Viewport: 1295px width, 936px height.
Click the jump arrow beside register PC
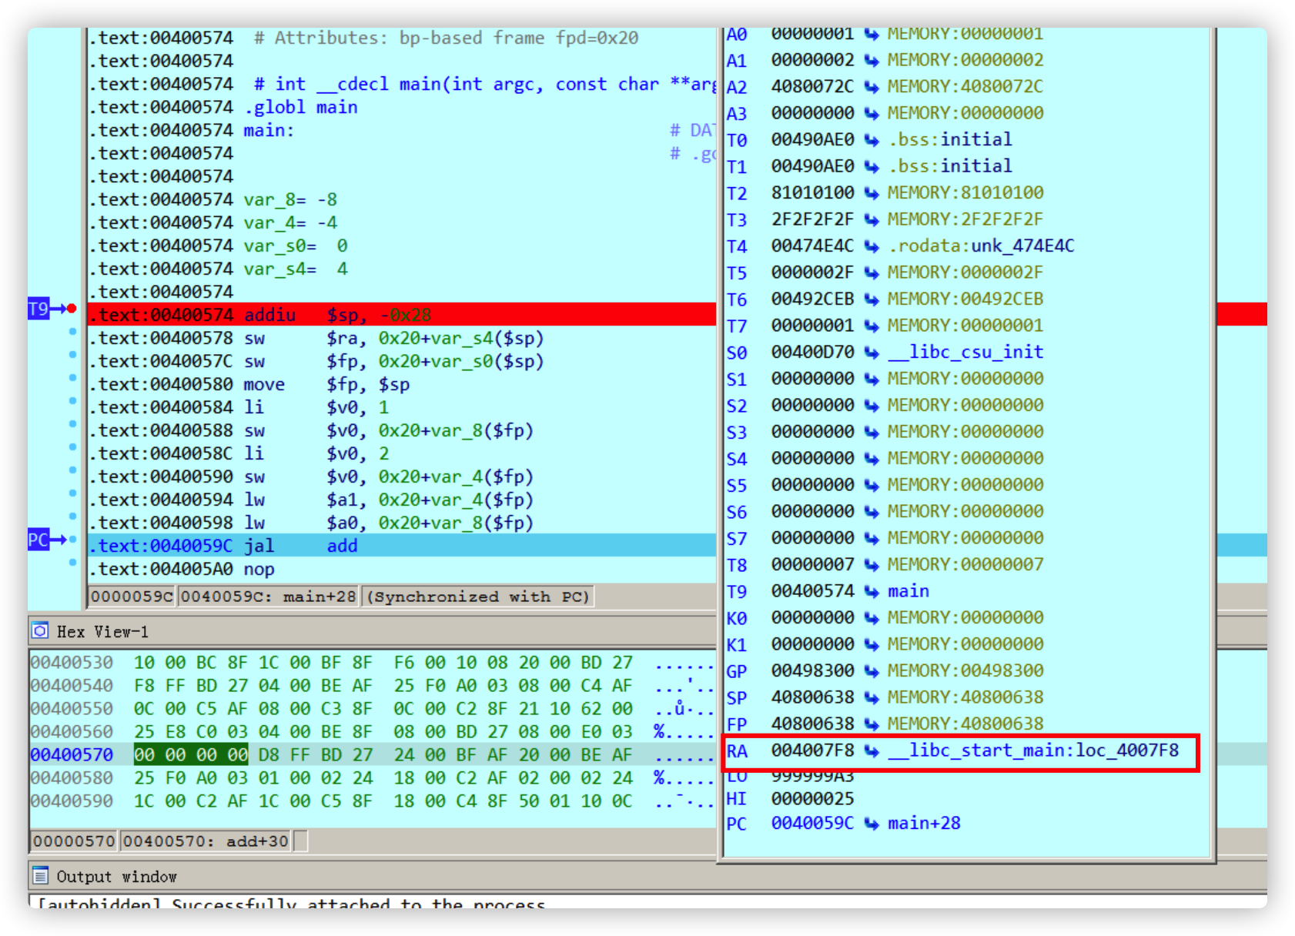pyautogui.click(x=871, y=824)
